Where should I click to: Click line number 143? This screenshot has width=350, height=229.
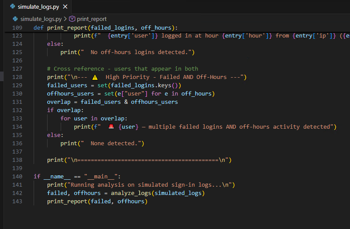[17, 202]
